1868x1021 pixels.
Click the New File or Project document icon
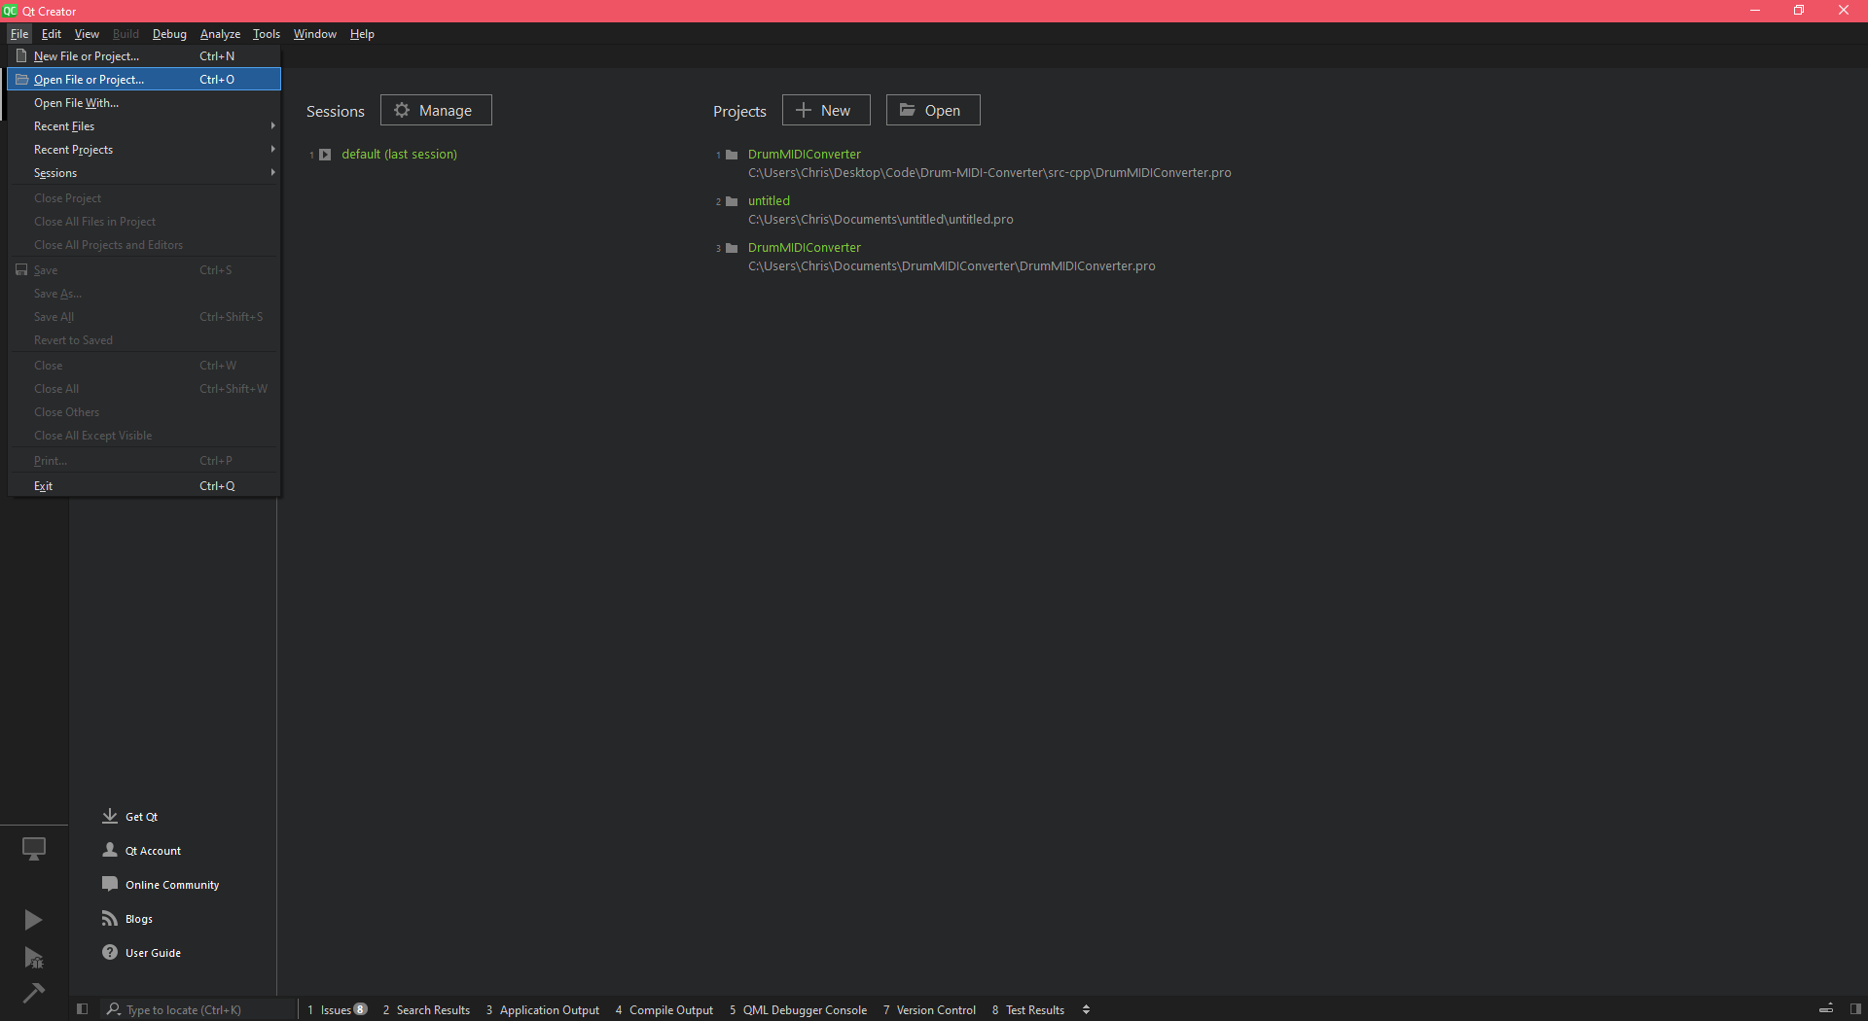pos(21,55)
